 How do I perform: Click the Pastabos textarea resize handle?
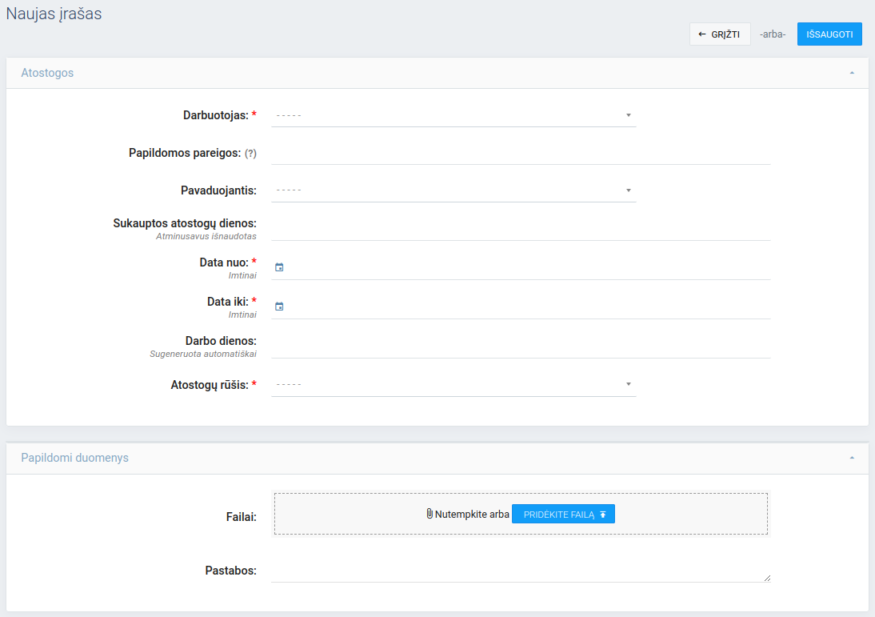[767, 578]
